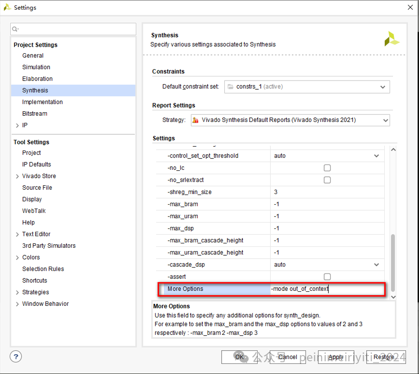Click the Strategy report lock icon
Image resolution: width=419 pixels, height=374 pixels.
pyautogui.click(x=196, y=120)
